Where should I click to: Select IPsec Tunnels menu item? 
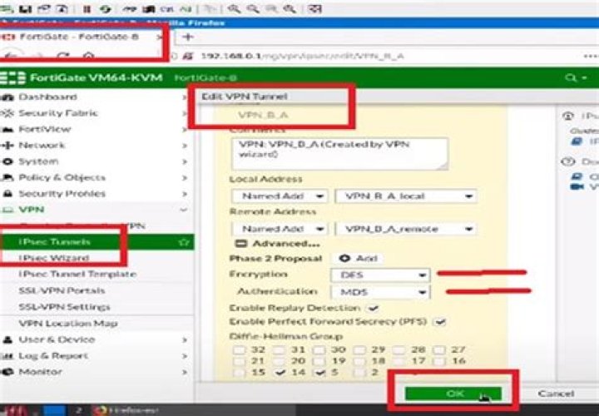pos(97,242)
